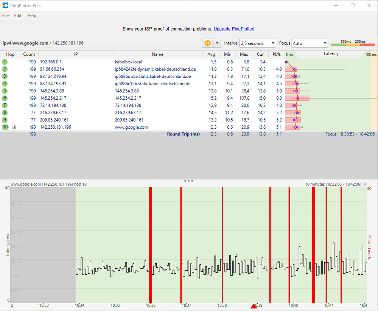Select ip5b4242fe.dynamic.kabel-deutschland.de name cell
The image size is (378, 311).
[155, 69]
